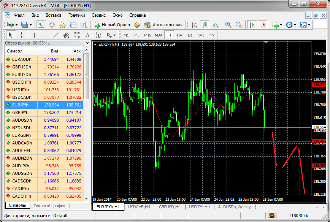Switch to M1 timeframe
The image size is (330, 222).
click(126, 35)
